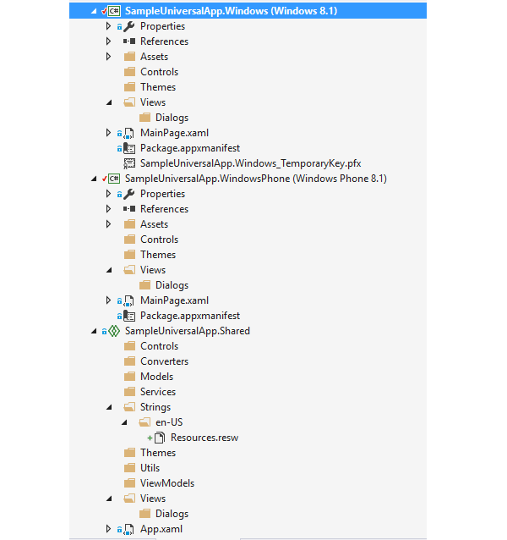Expand Properties under SampleUniversalApp.Windows project

click(x=108, y=26)
